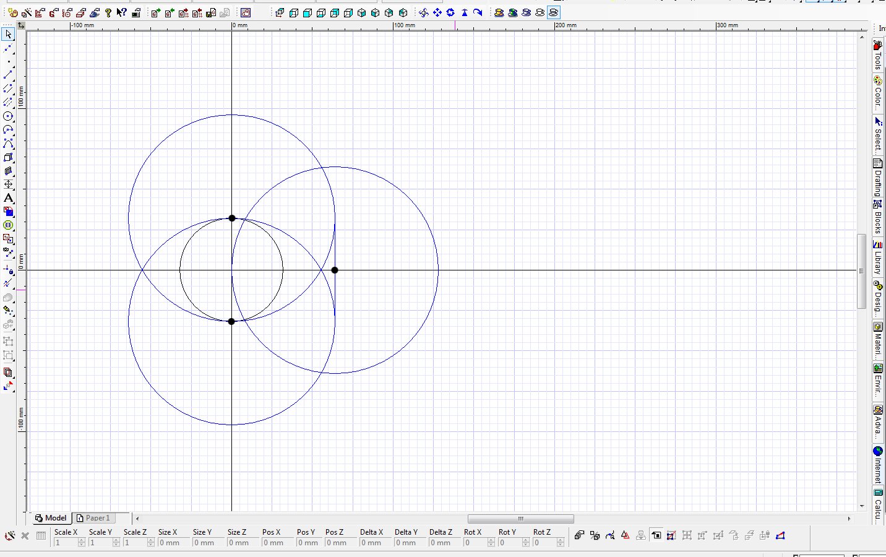Click the horizontal scrollbar thumb
This screenshot has height=557, width=886.
point(521,519)
